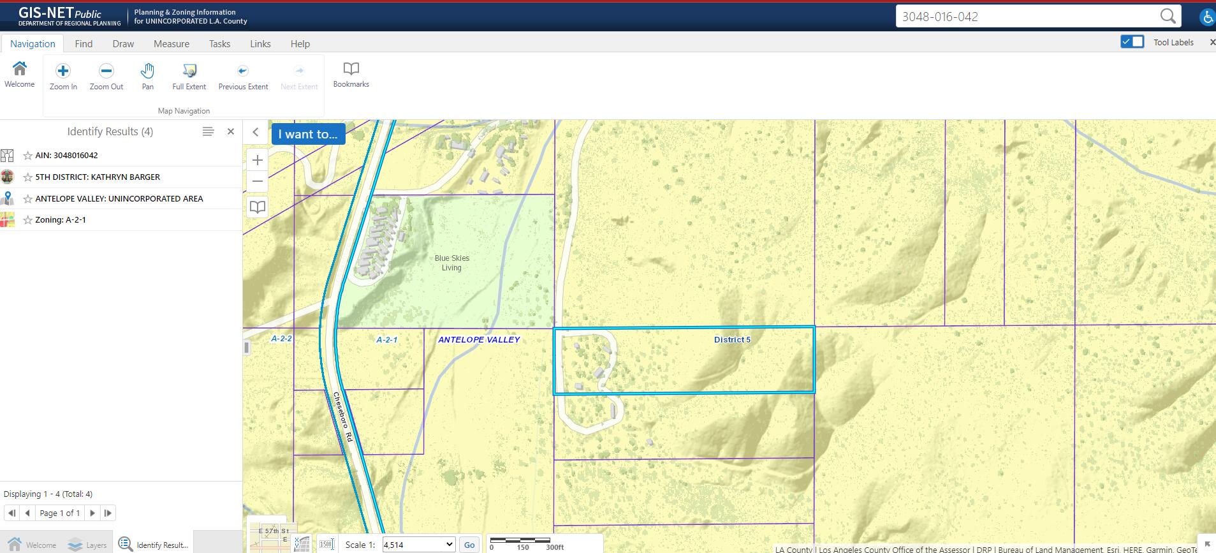The width and height of the screenshot is (1216, 553).
Task: Open the Identify Results panel menu
Action: click(208, 131)
